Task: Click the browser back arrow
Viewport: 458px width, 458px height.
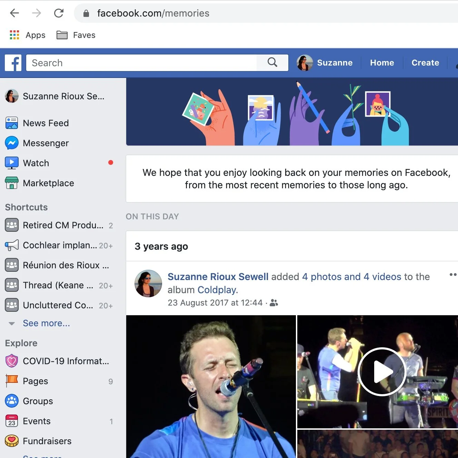Action: (14, 13)
